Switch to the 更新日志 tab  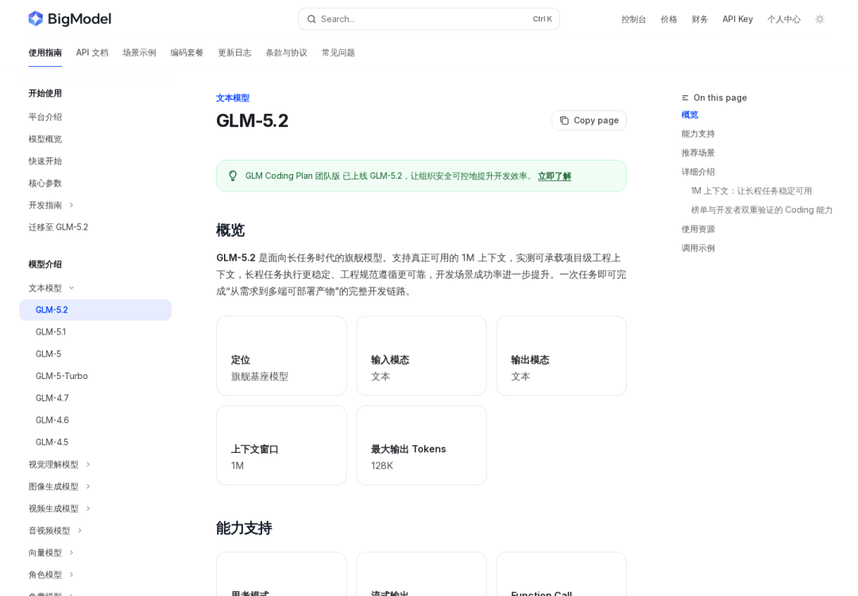234,52
